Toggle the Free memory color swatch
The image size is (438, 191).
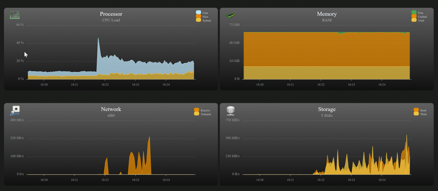(414, 13)
